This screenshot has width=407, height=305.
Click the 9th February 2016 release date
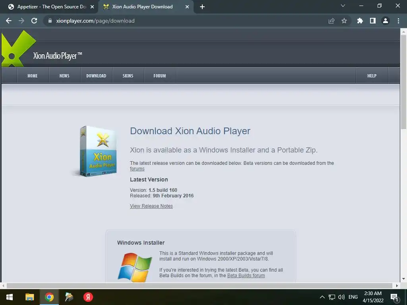pyautogui.click(x=173, y=196)
